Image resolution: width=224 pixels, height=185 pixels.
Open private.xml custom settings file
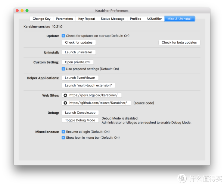point(78,62)
